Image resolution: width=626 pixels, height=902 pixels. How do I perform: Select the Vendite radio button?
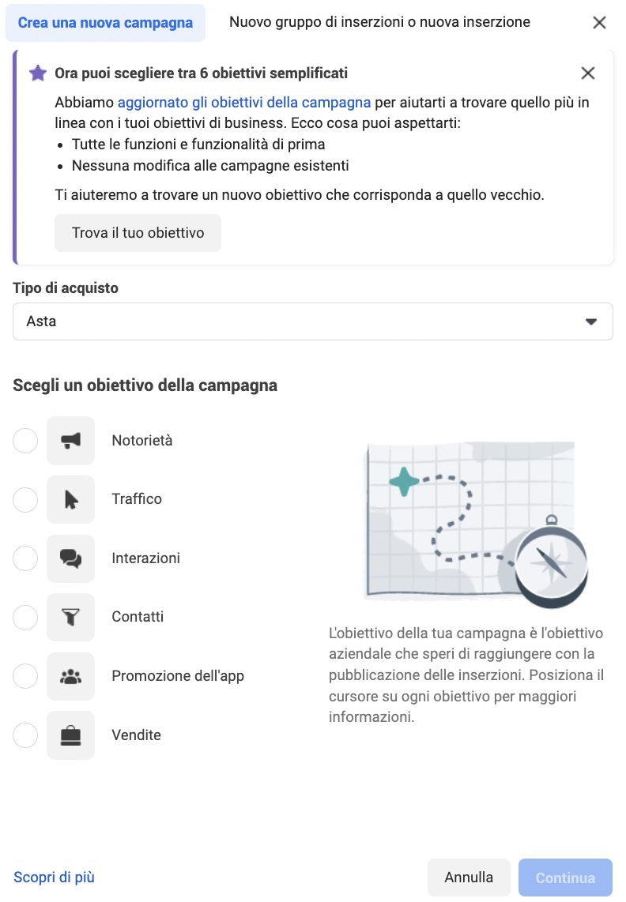pos(25,735)
